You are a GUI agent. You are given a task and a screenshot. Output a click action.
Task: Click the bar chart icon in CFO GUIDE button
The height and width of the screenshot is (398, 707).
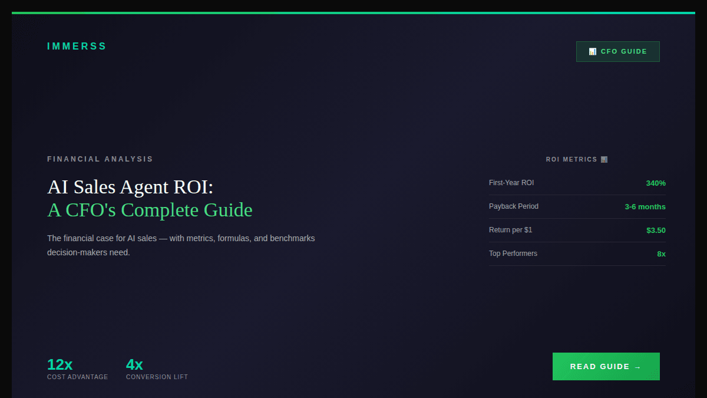592,51
